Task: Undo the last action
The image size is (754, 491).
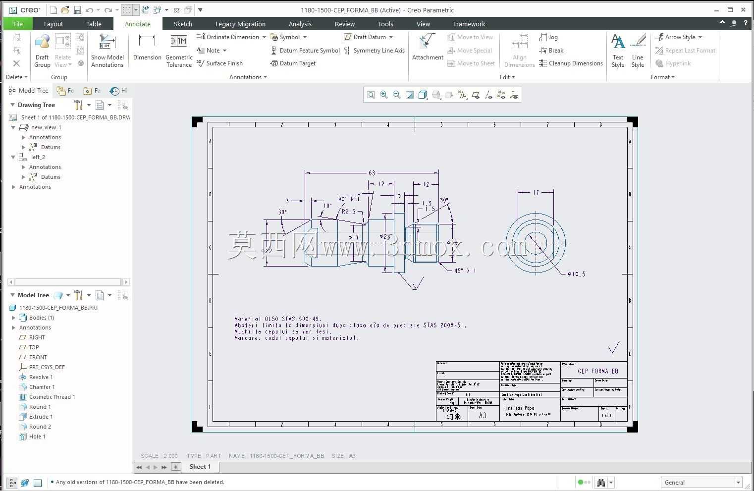Action: tap(89, 10)
